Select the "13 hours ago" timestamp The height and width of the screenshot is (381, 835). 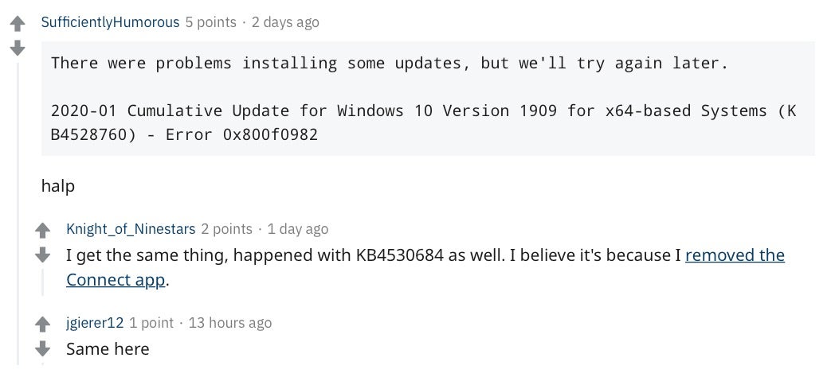point(229,323)
